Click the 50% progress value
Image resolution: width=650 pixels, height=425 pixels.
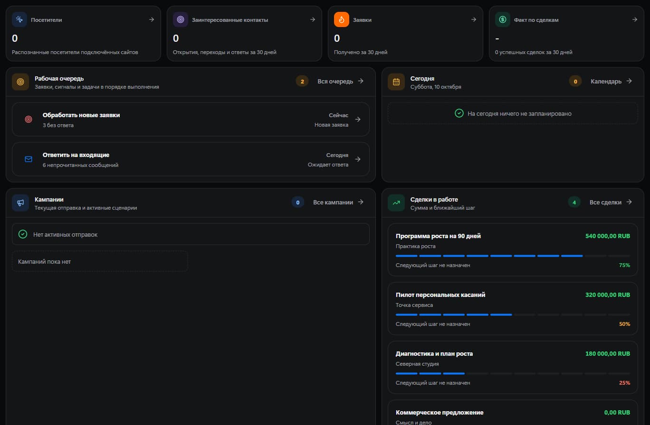(x=624, y=324)
